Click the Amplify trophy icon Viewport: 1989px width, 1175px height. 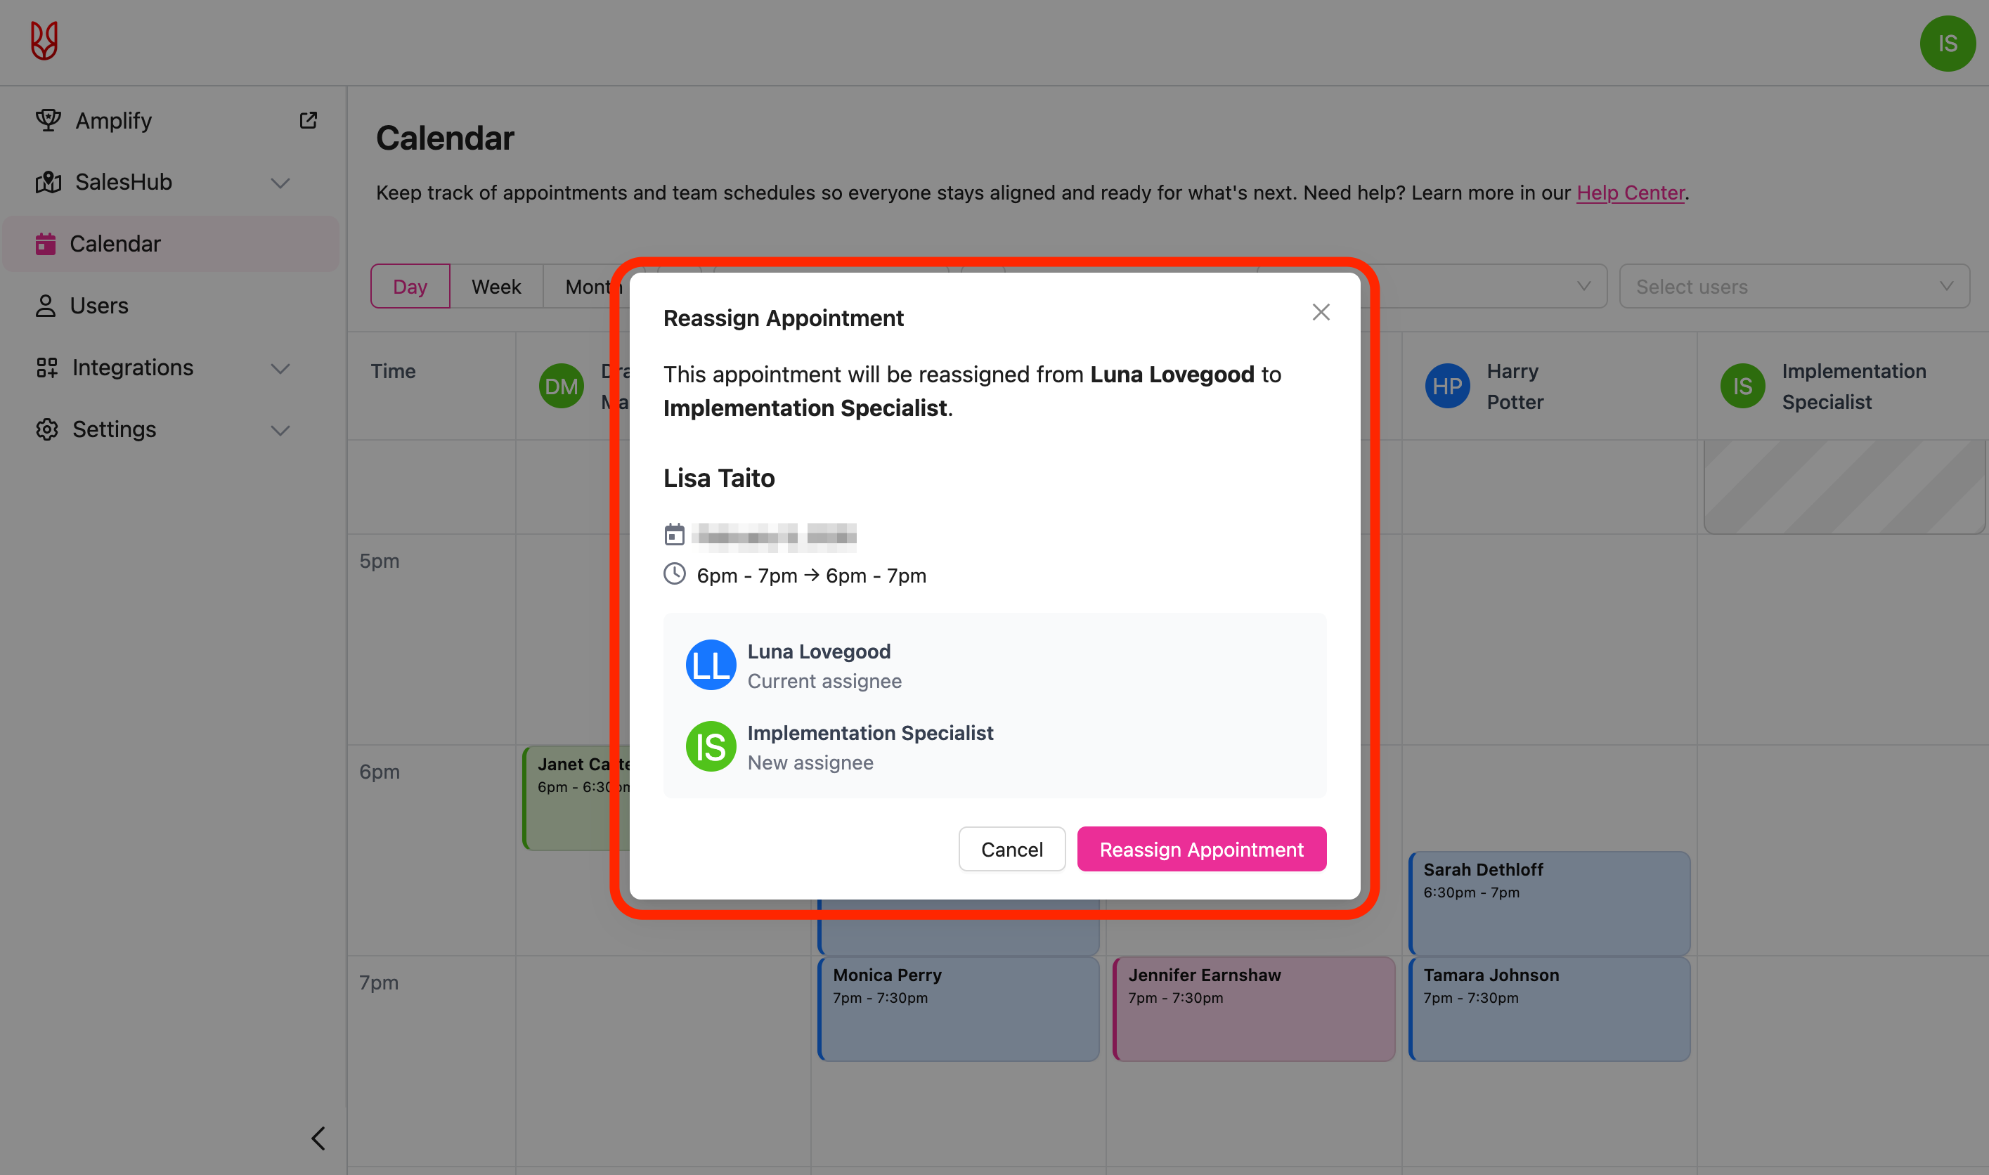(48, 120)
